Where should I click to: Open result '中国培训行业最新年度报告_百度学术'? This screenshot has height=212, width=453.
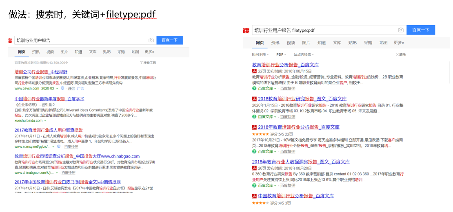point(49,99)
